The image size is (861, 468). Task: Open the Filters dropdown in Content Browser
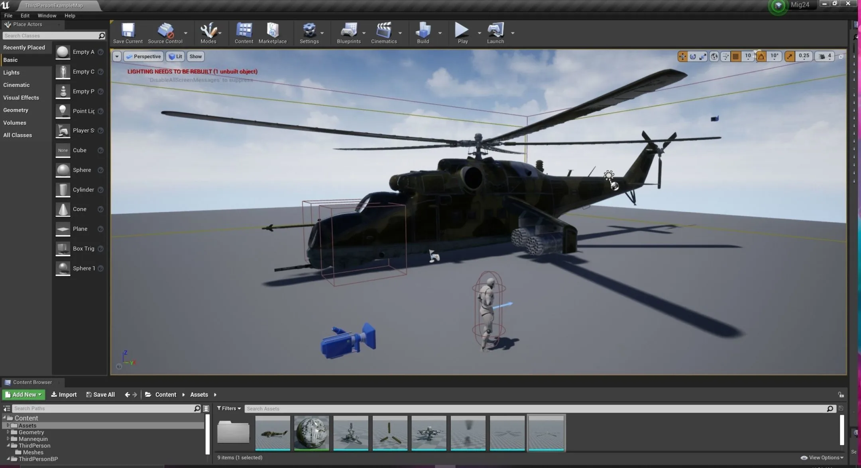point(229,408)
